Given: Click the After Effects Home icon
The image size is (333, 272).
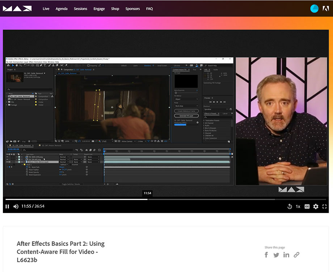Looking at the screenshot, I should [8, 65].
